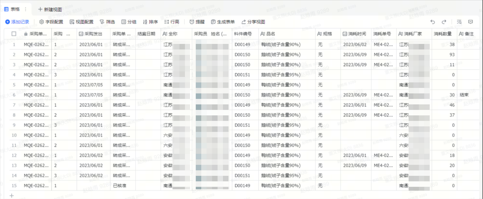Click the plus to add new row
The width and height of the screenshot is (483, 199).
12,196
